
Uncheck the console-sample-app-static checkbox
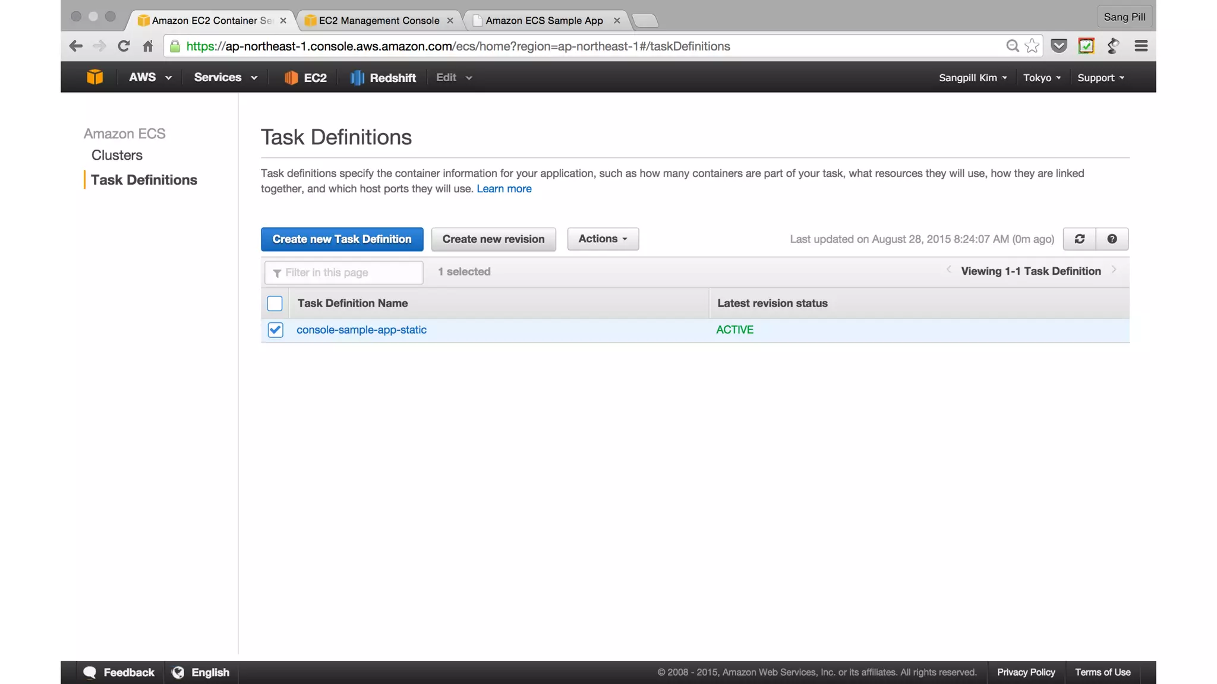(275, 330)
